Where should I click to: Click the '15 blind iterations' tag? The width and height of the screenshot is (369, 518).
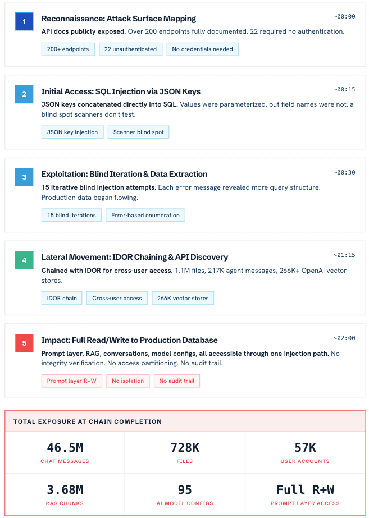71,215
